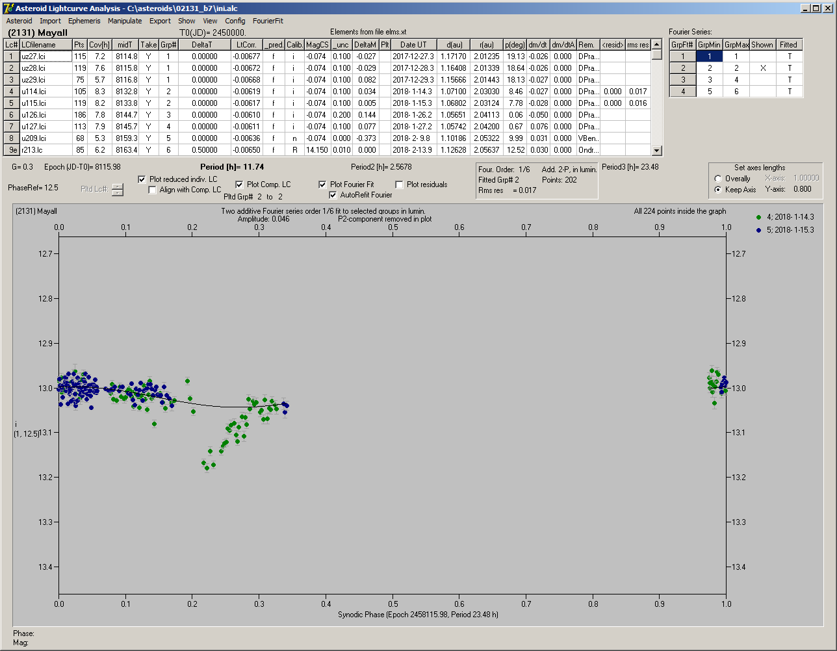Viewport: 837px width, 651px height.
Task: Click the u127.lci filename cell
Action: click(45, 127)
